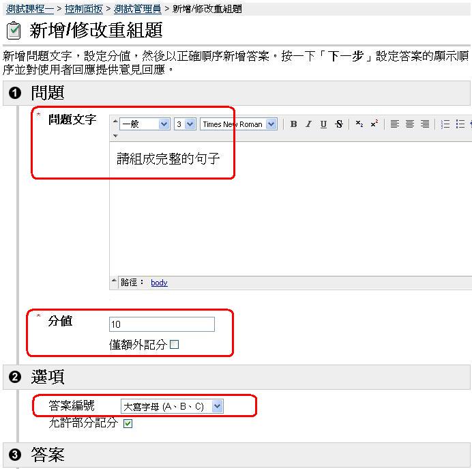This screenshot has height=469, width=472.
Task: Open the 一般 paragraph format dropdown
Action: [145, 124]
